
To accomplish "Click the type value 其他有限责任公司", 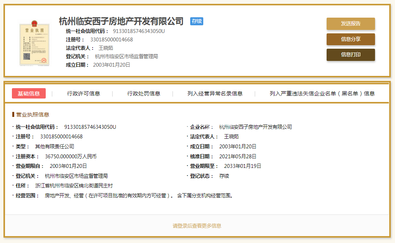I will pos(55,146).
